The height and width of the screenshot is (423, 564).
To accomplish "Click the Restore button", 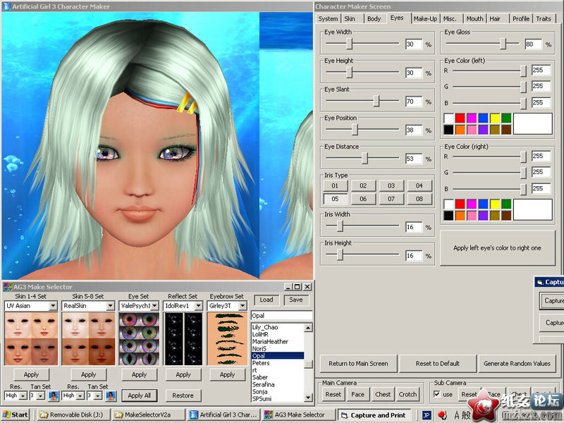I will [x=183, y=396].
